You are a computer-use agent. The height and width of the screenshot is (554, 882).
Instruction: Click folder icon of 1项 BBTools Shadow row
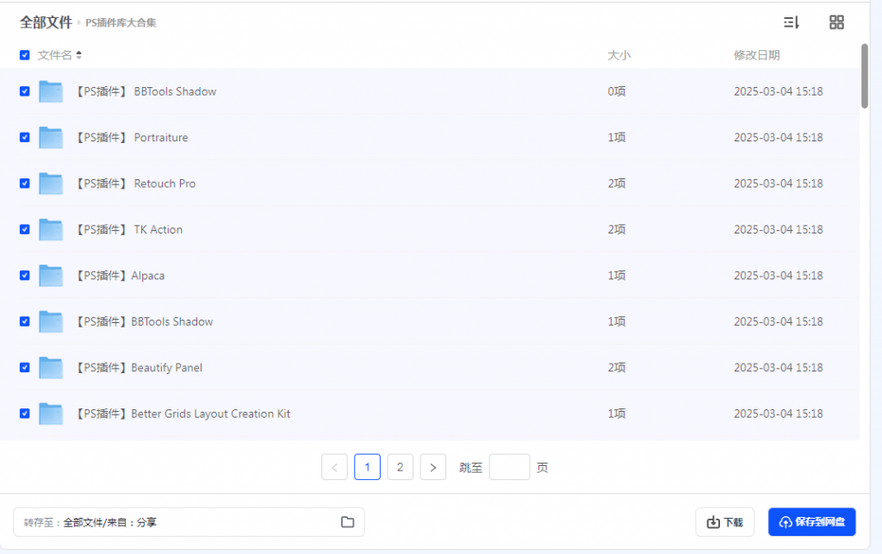51,321
